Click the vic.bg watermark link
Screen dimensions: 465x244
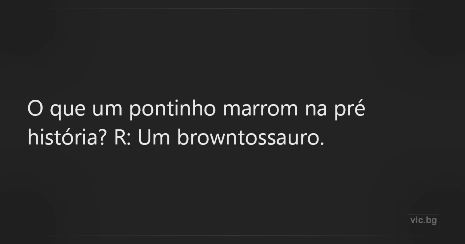pos(424,220)
